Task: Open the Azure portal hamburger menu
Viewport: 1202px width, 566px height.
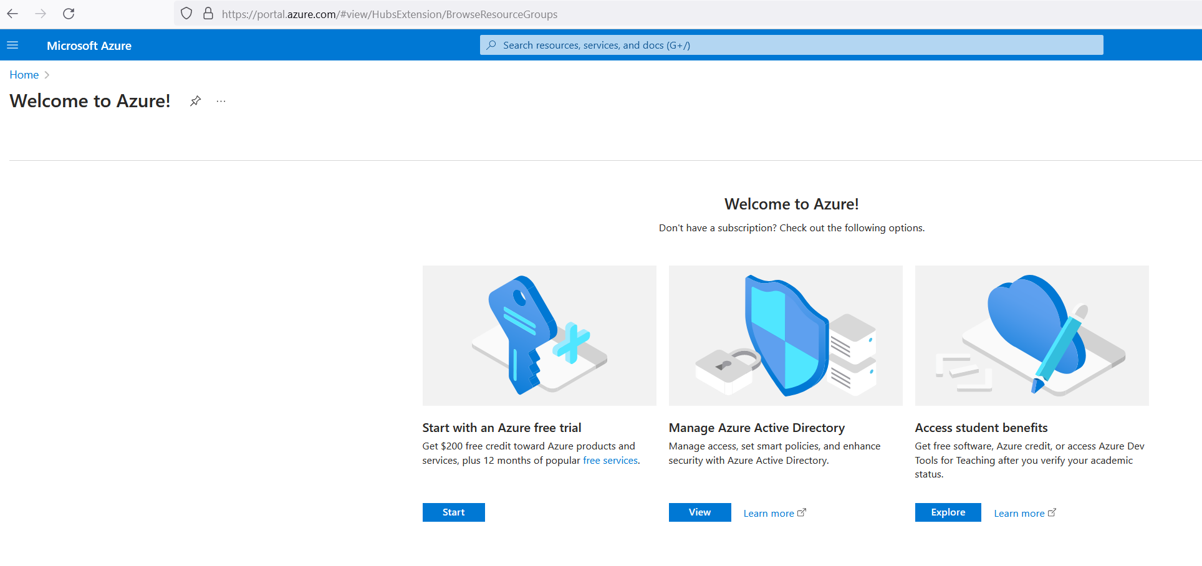Action: 12,46
